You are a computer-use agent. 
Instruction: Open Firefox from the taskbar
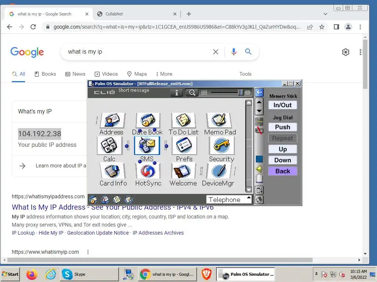(32, 274)
